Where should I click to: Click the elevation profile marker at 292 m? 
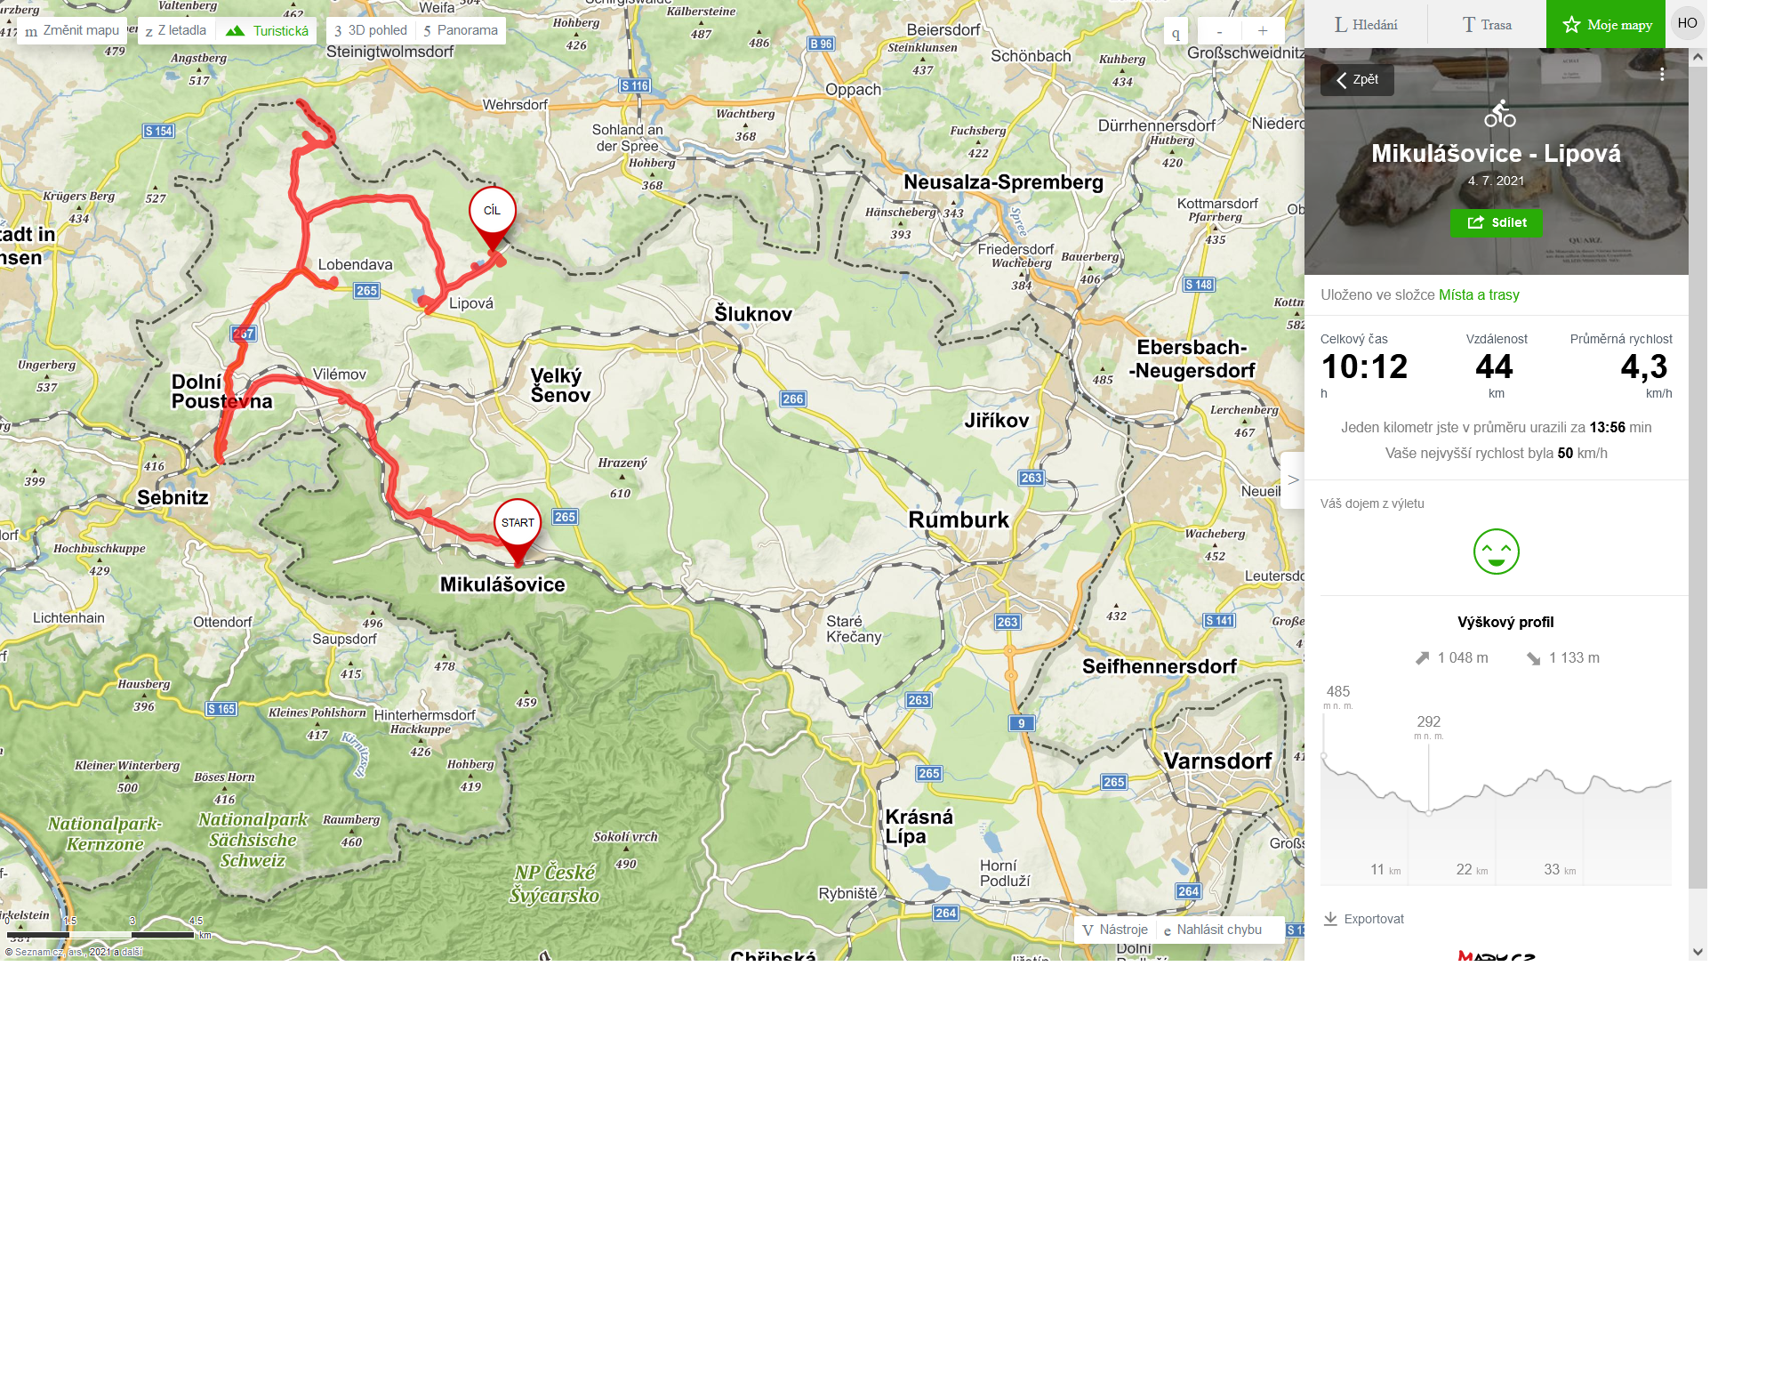click(x=1429, y=812)
